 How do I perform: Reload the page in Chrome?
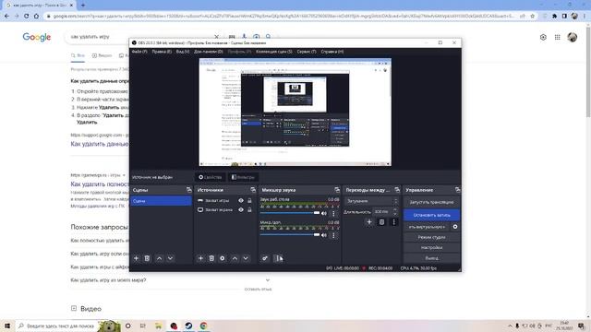click(x=27, y=17)
